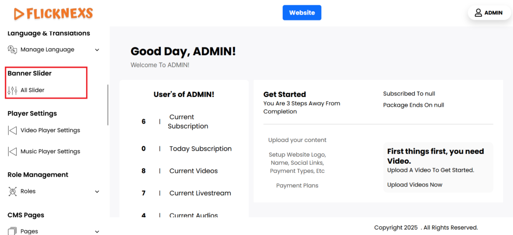Click the sidebar vertical scrollbar

pos(108,105)
